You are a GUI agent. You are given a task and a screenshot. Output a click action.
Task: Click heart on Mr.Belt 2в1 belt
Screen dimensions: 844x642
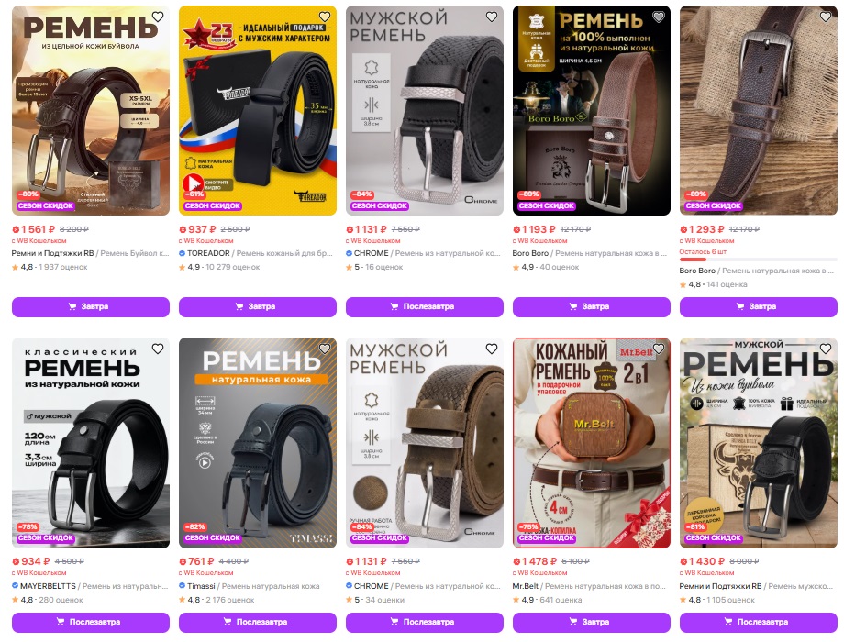pos(659,349)
